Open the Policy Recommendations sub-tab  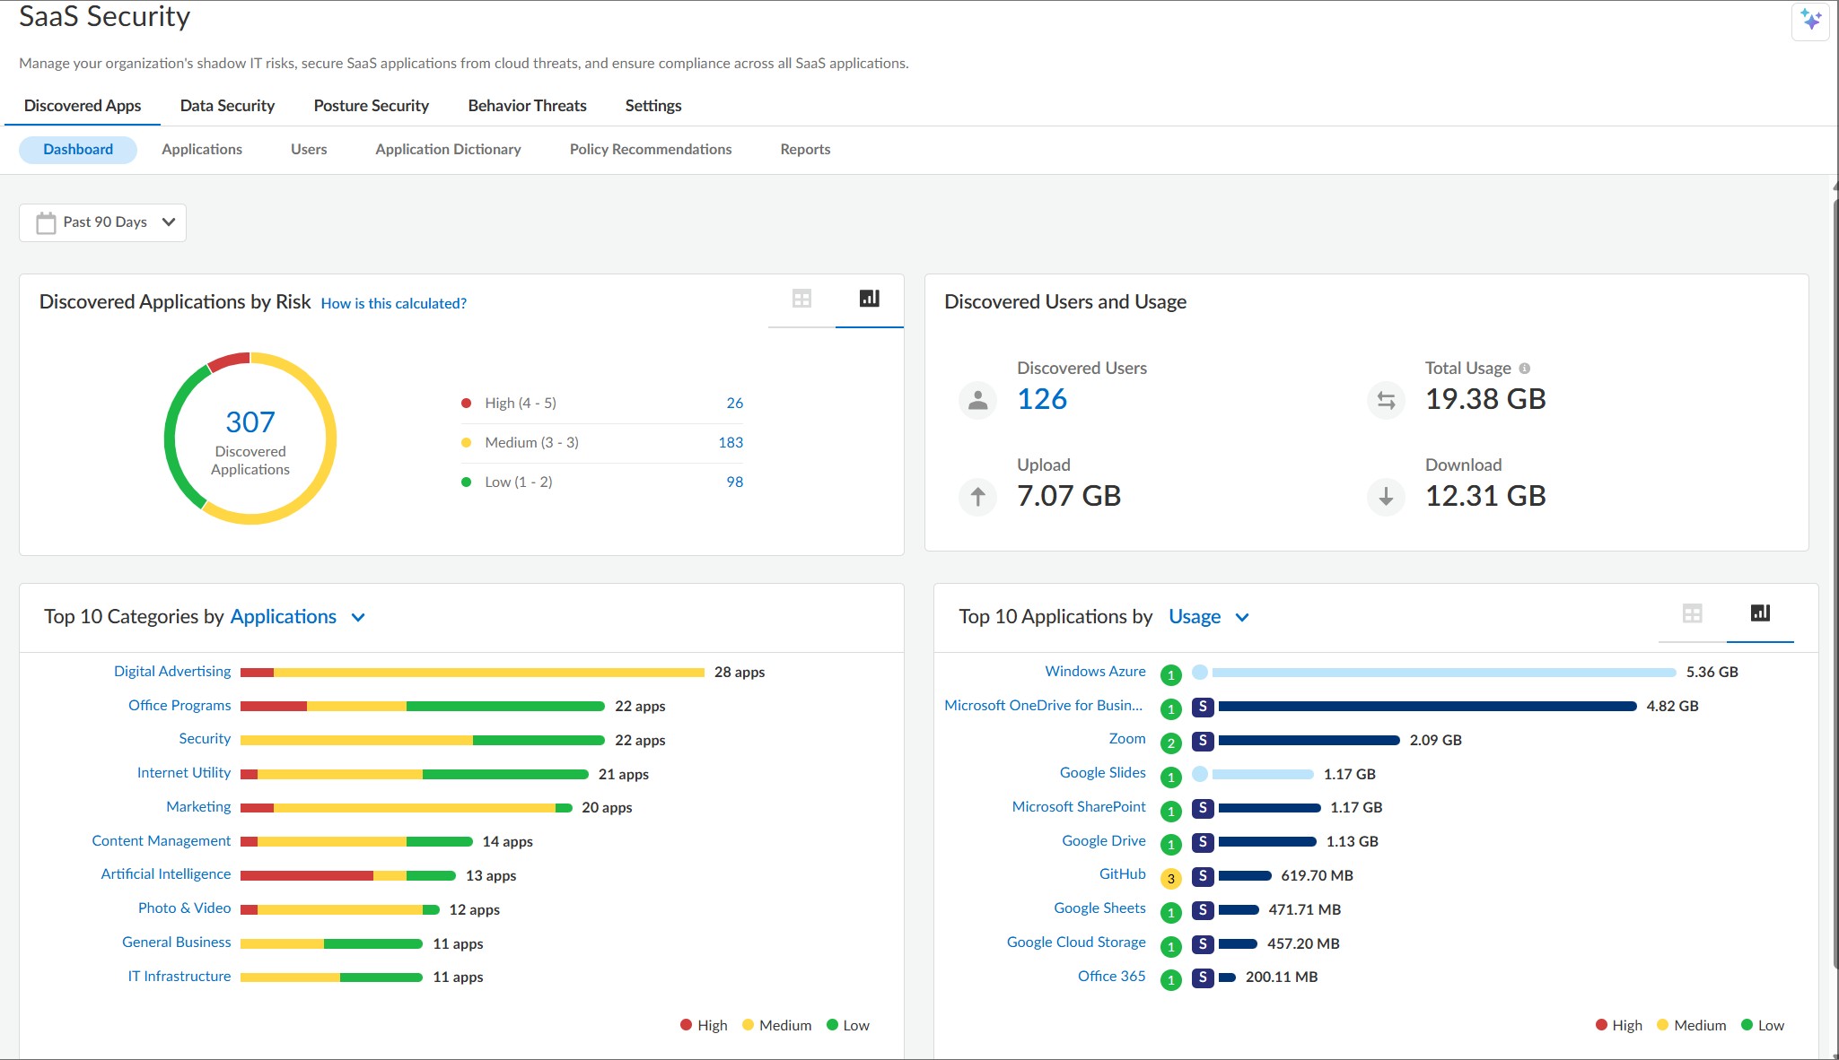[650, 150]
